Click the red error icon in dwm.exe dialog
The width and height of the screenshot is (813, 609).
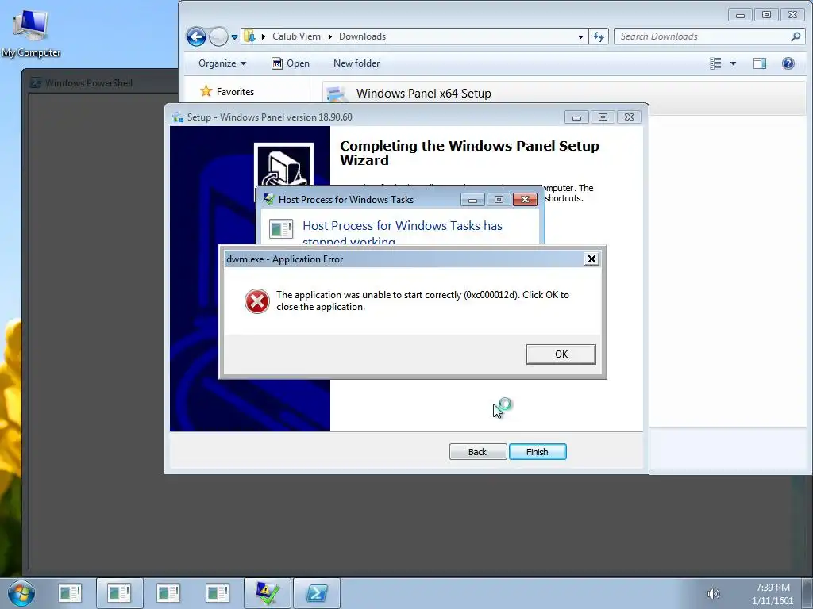pyautogui.click(x=257, y=301)
